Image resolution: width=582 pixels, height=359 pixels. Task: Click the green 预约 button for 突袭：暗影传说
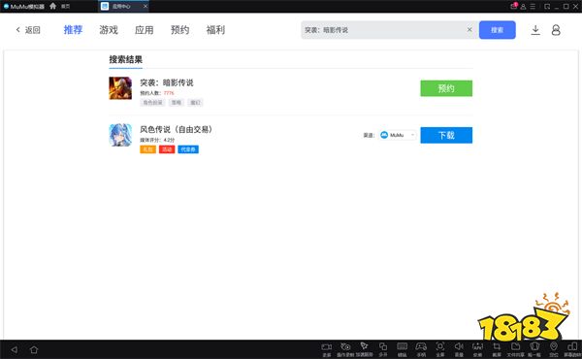pyautogui.click(x=446, y=88)
